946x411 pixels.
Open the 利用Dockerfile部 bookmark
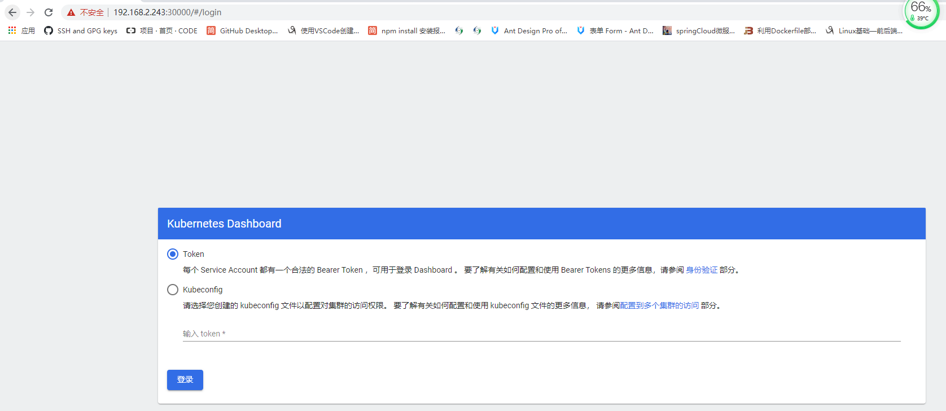780,30
